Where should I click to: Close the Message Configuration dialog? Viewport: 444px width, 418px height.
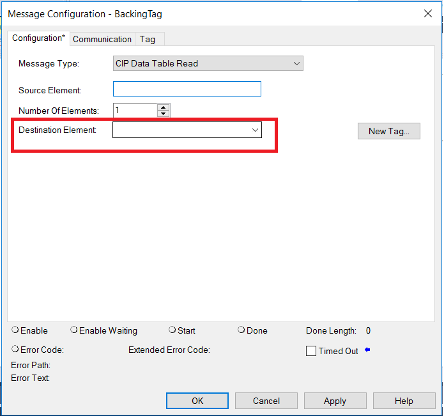click(x=428, y=13)
